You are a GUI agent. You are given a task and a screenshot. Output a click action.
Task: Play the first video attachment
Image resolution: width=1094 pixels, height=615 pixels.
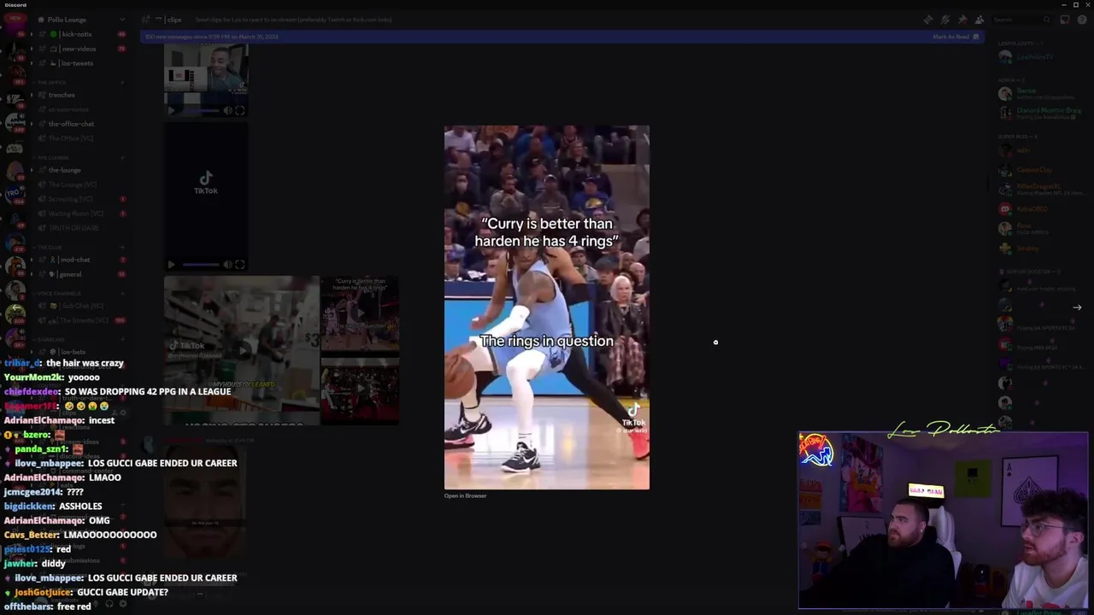(171, 110)
